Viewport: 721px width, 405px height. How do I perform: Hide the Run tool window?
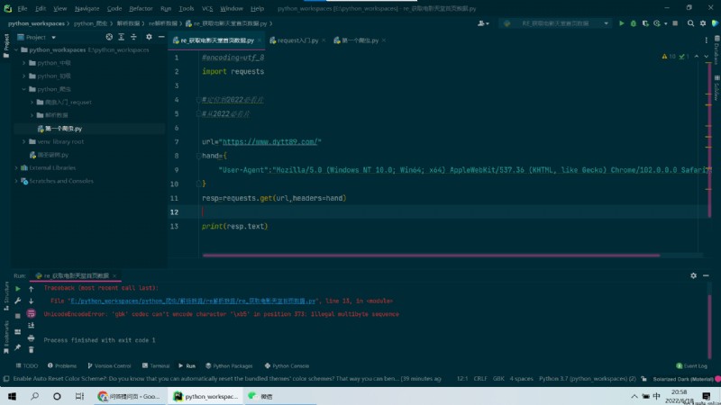(x=706, y=275)
